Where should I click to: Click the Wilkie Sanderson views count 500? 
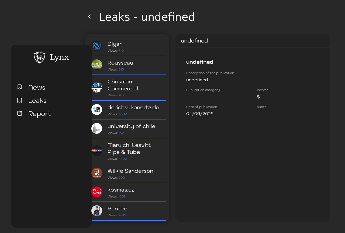(122, 178)
